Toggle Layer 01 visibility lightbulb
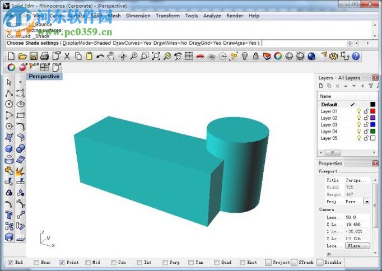382x271 pixels. [359, 111]
